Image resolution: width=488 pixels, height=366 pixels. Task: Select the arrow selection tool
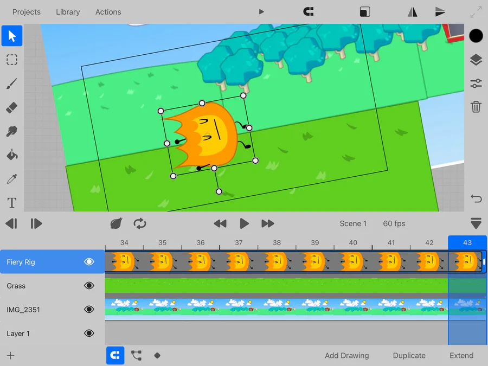12,36
